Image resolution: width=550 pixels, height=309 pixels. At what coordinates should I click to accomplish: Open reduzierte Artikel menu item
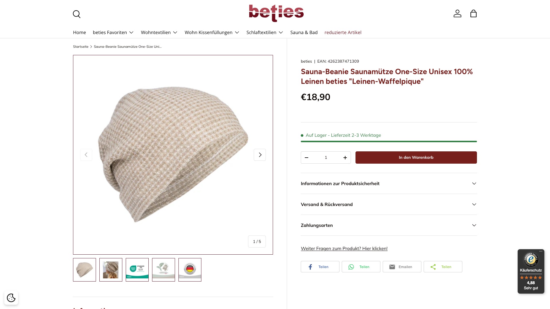tap(343, 32)
